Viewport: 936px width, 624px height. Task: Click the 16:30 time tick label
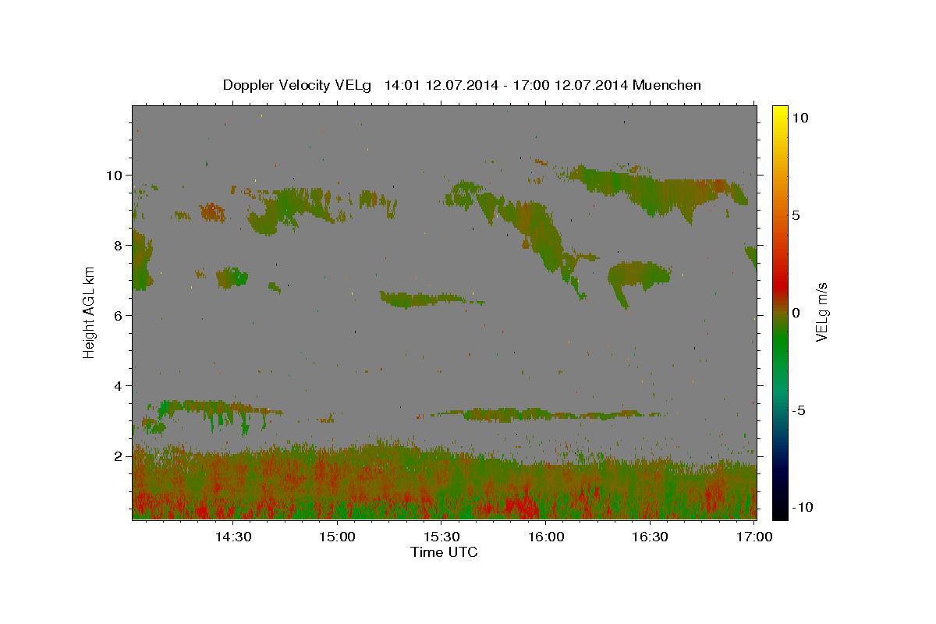650,537
